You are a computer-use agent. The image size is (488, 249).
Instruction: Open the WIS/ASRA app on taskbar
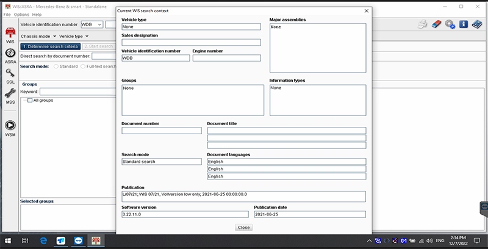pyautogui.click(x=96, y=240)
